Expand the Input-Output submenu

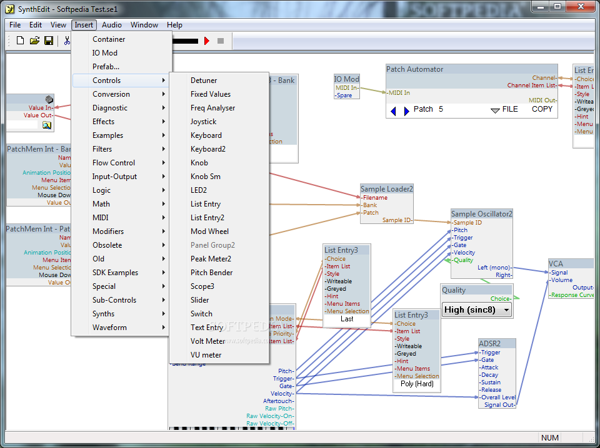click(121, 177)
